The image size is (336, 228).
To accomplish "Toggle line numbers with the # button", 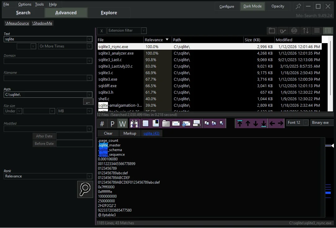I will pos(101,123).
